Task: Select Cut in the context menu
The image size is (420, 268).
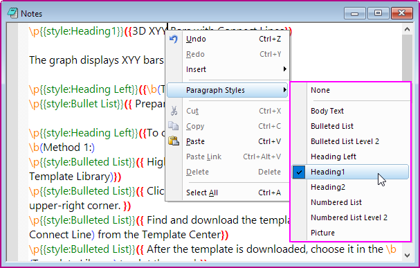Action: coord(228,111)
